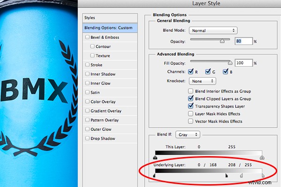Enable the Inner Glow checkbox

click(87, 83)
